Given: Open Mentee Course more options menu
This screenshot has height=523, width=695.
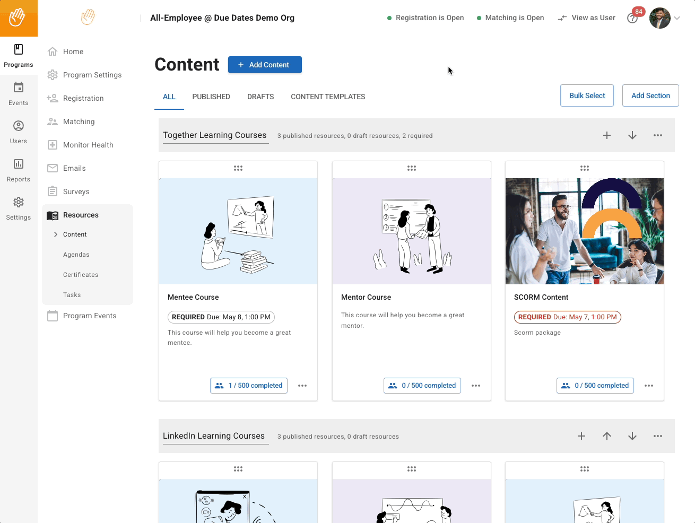Looking at the screenshot, I should (302, 386).
